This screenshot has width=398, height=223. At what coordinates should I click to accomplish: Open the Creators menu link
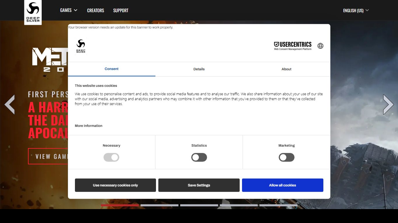click(96, 10)
